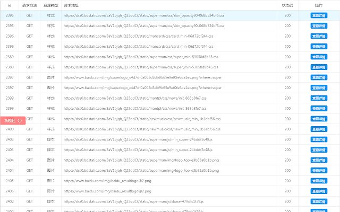The image size is (340, 212).
Task: Click 查看详情 in the fully visible 2402 row
Action: coord(319,201)
